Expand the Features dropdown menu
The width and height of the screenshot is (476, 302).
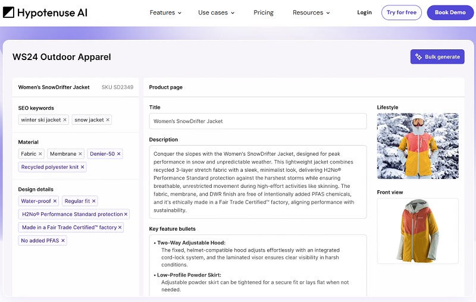click(166, 12)
